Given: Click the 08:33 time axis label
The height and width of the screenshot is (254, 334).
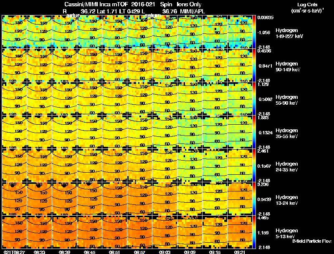Looking at the screenshot, I should point(39,252).
